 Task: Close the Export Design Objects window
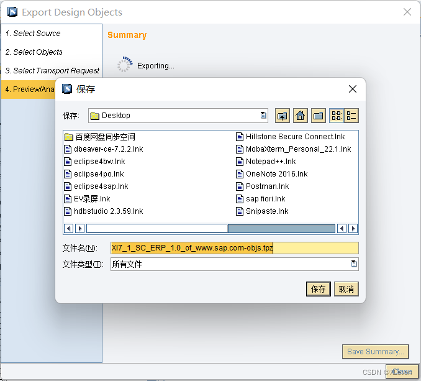(407, 12)
